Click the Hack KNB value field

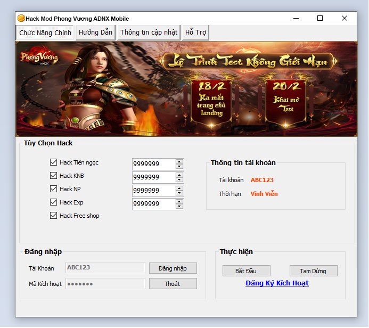(154, 177)
